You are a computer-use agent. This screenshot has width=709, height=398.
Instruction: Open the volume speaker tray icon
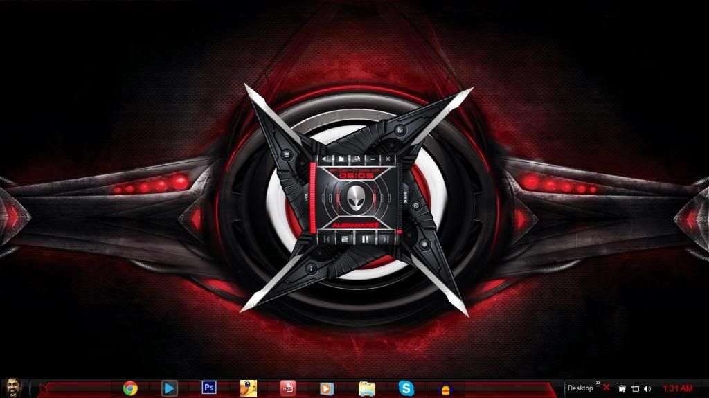pyautogui.click(x=647, y=388)
